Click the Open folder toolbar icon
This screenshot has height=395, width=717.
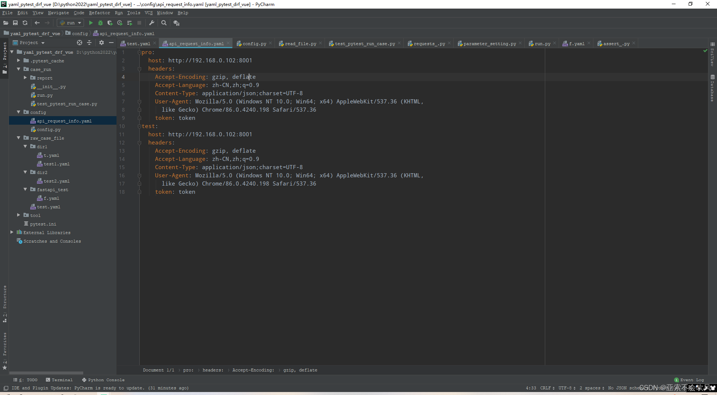tap(6, 23)
